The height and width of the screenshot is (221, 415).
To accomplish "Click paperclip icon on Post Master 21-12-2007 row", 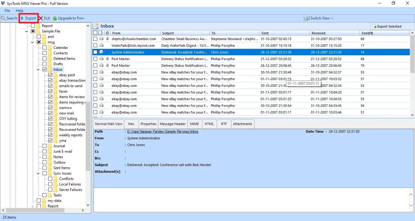I will point(107,59).
